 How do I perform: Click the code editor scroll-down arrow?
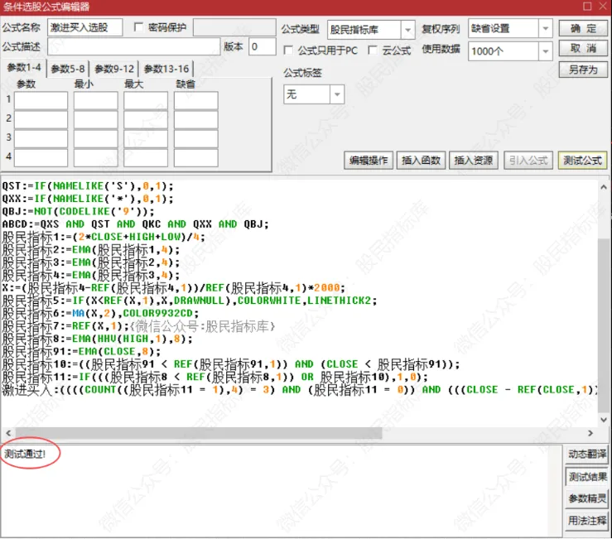tap(604, 420)
